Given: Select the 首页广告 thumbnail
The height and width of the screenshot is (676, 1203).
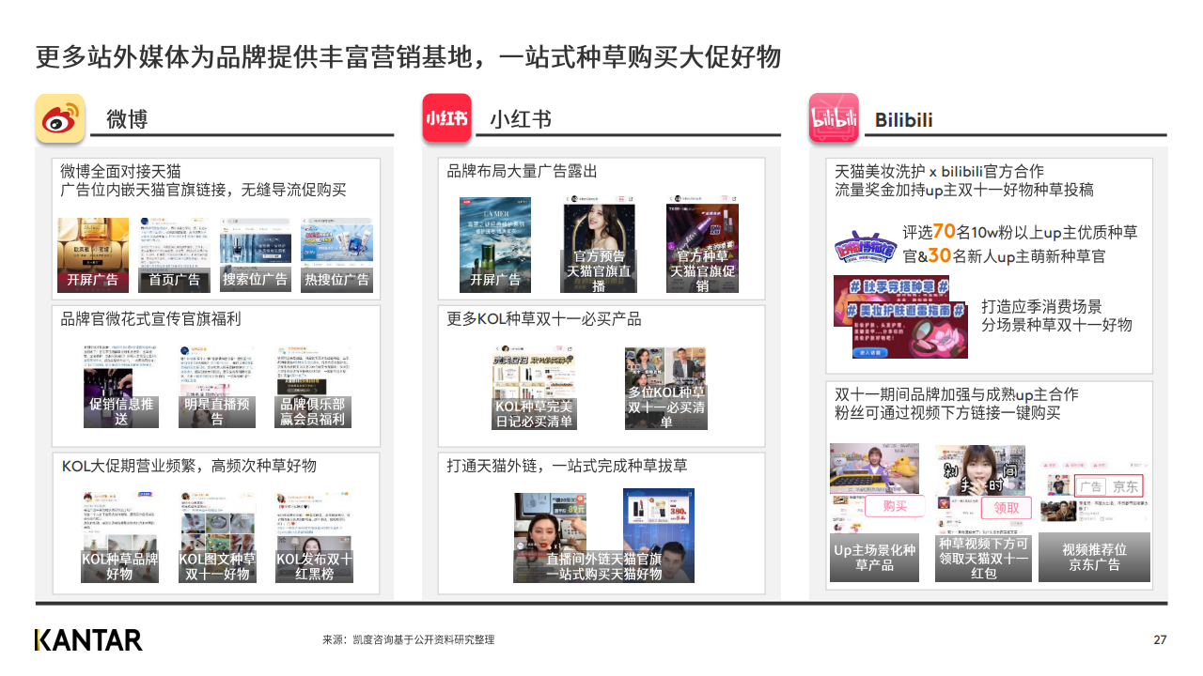Looking at the screenshot, I should (174, 253).
